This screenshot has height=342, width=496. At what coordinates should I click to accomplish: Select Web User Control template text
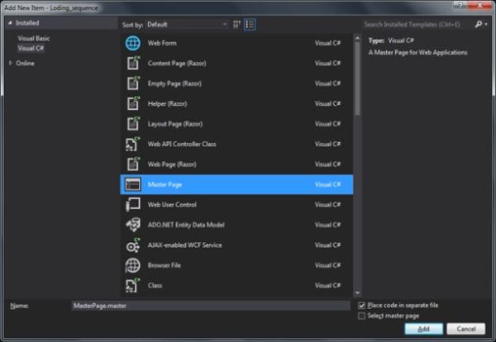coord(172,205)
